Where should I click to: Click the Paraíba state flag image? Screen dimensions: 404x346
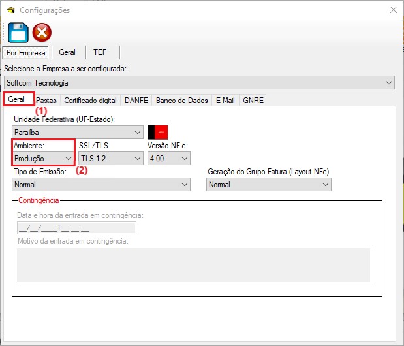[x=158, y=133]
